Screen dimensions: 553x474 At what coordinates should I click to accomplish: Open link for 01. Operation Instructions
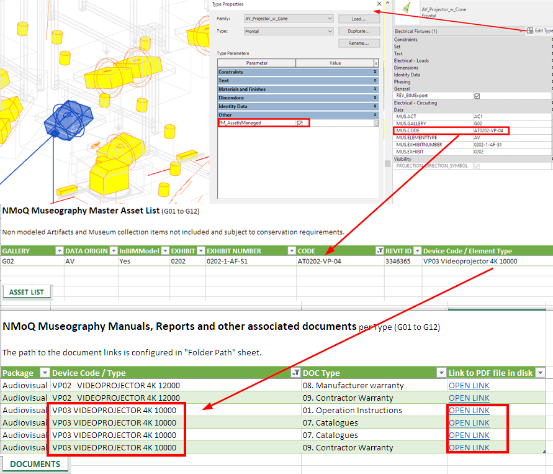469,411
